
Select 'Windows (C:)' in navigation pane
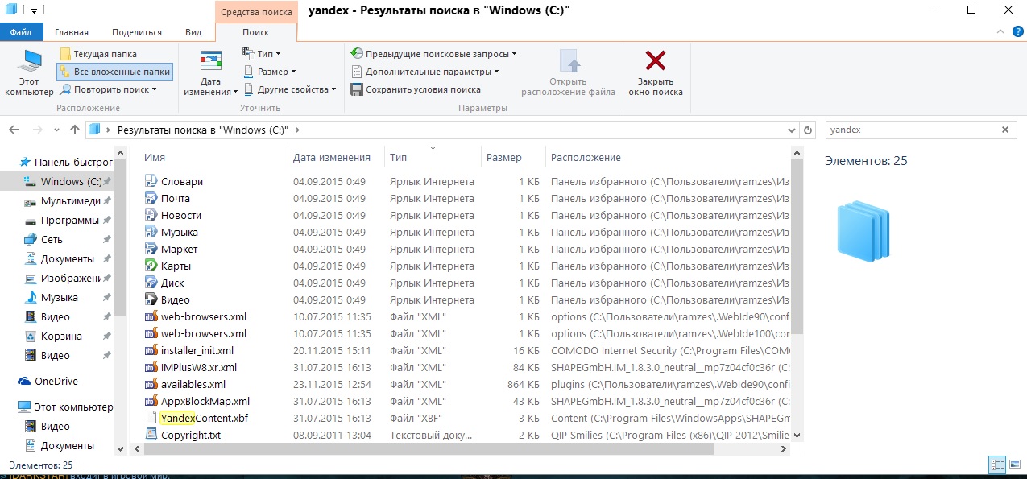(57, 181)
